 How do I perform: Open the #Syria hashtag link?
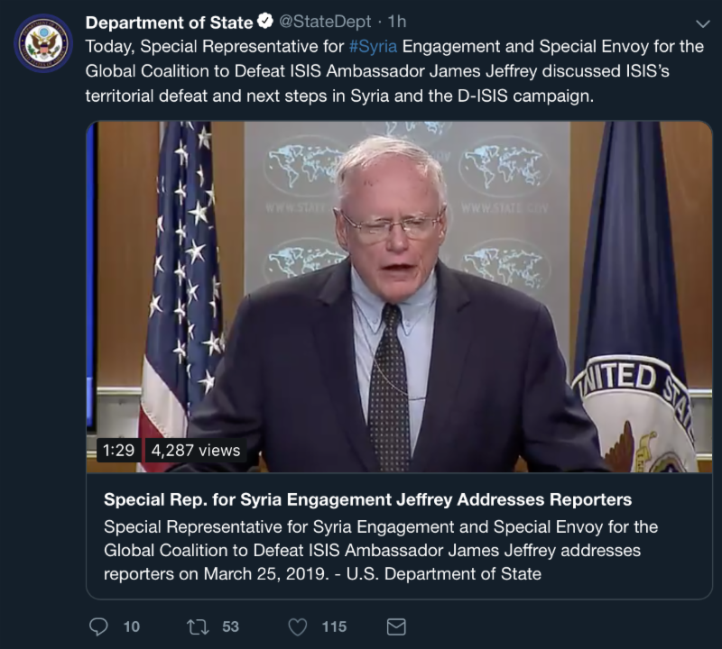pyautogui.click(x=373, y=46)
